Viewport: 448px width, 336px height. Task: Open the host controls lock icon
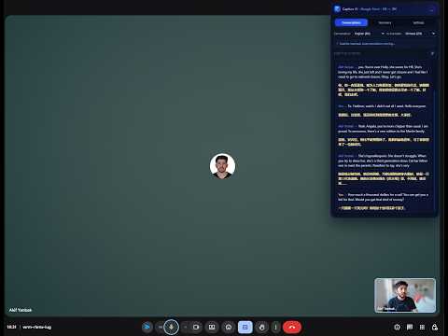click(435, 327)
